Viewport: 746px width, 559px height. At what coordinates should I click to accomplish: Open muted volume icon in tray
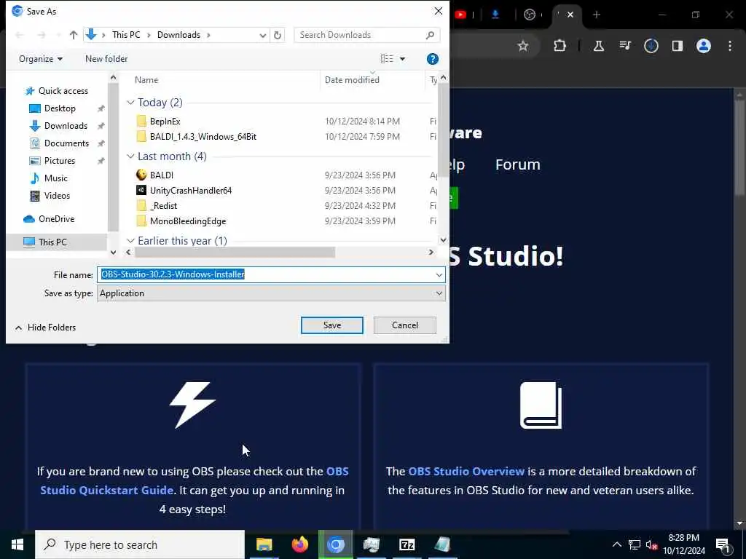pyautogui.click(x=651, y=544)
